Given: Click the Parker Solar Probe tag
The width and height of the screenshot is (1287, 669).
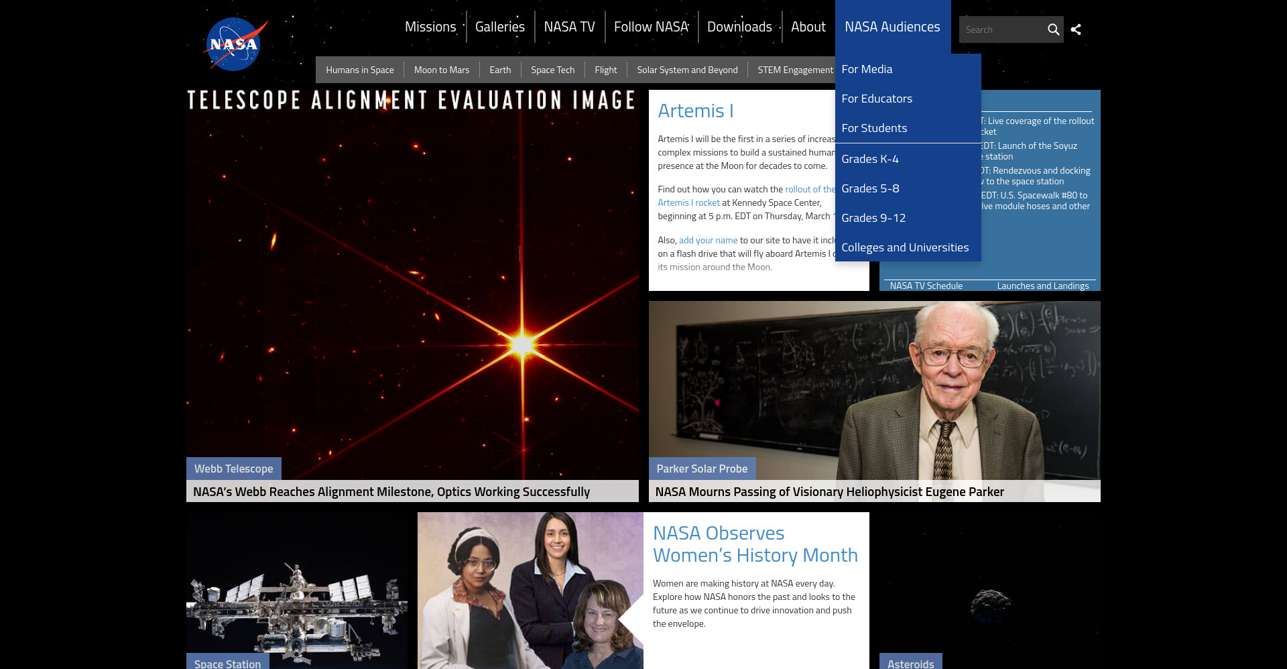Looking at the screenshot, I should point(702,469).
